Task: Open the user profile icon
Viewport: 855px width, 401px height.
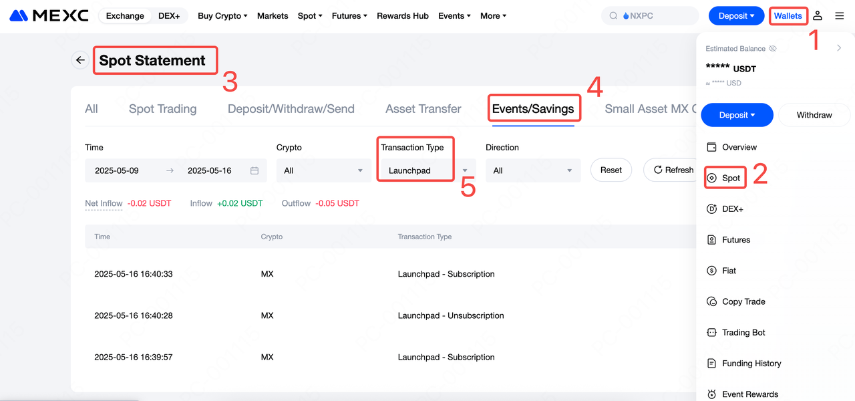Action: (818, 15)
